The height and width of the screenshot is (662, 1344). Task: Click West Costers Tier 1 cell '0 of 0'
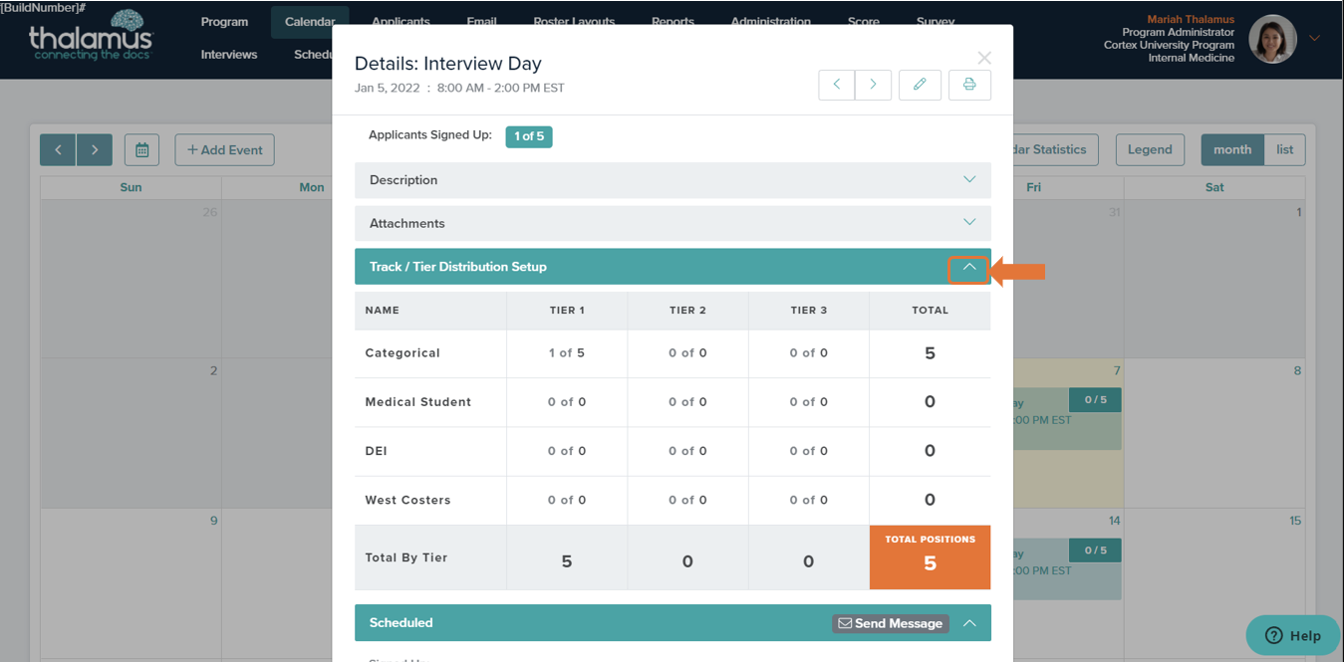click(x=567, y=500)
